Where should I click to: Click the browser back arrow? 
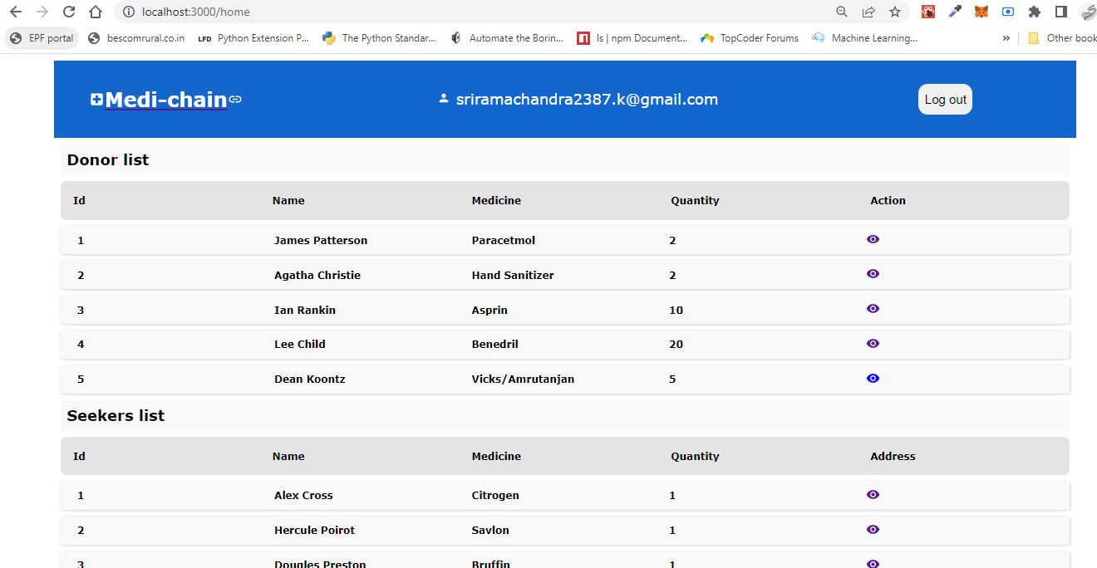click(15, 12)
